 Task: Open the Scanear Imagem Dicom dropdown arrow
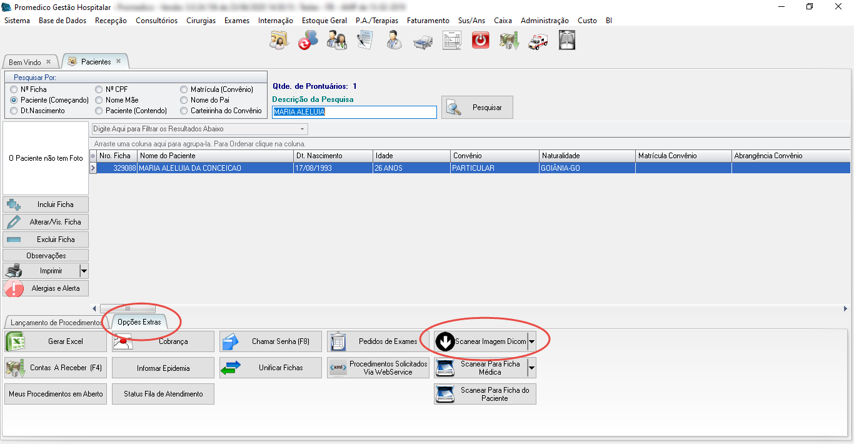(x=531, y=342)
